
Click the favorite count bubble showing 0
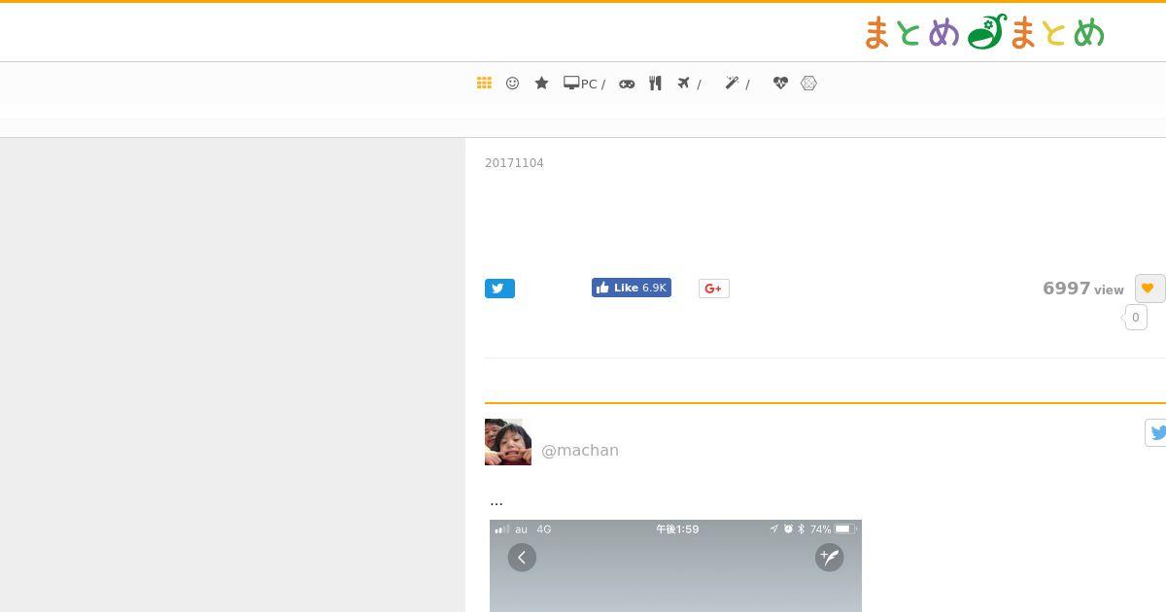point(1135,318)
